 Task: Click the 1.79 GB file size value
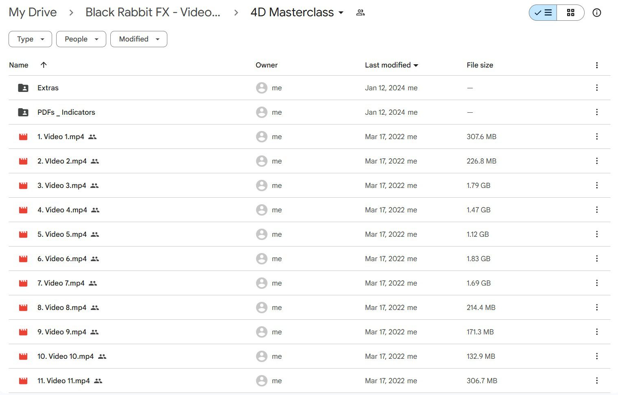(478, 185)
